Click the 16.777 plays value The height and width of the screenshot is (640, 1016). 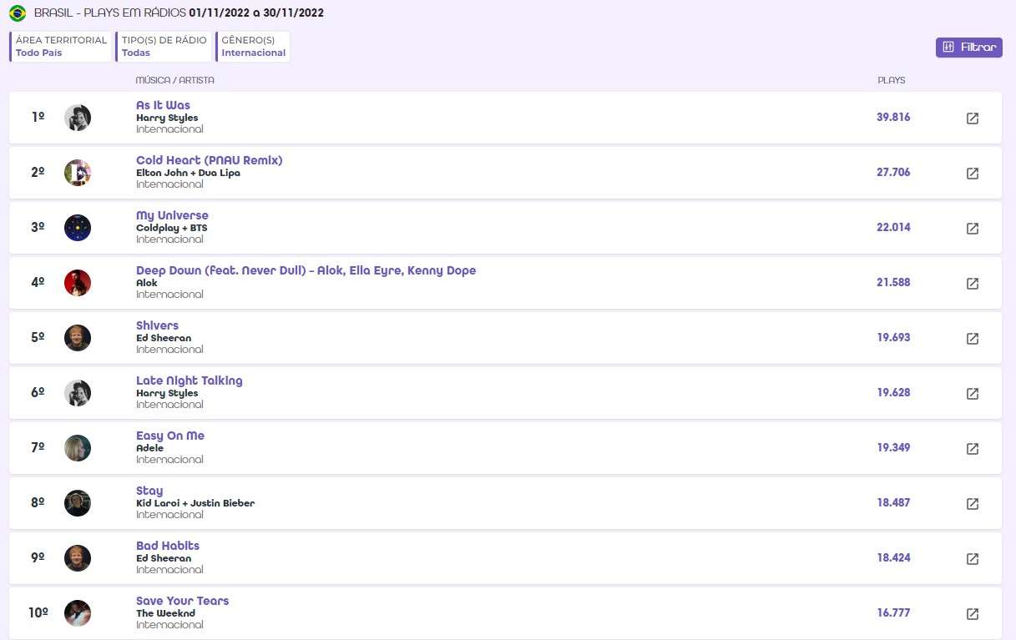(x=893, y=613)
